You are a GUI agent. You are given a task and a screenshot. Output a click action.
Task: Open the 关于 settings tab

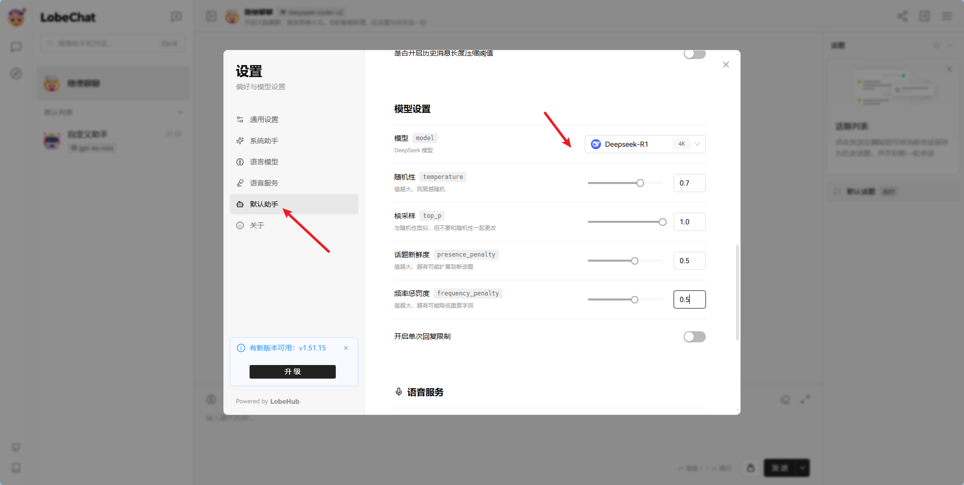[294, 225]
